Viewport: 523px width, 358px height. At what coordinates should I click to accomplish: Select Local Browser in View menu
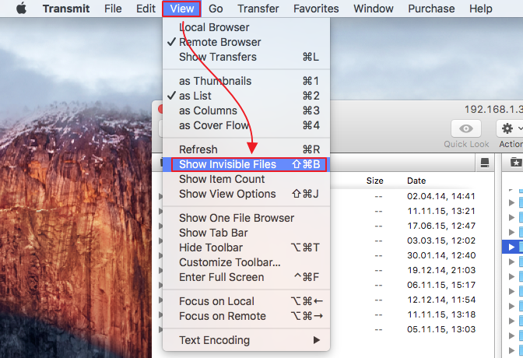[246, 27]
